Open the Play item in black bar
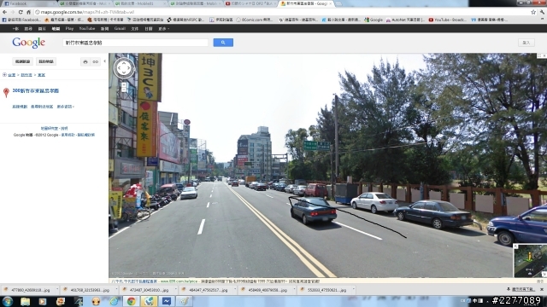547x307 pixels. tap(69, 28)
